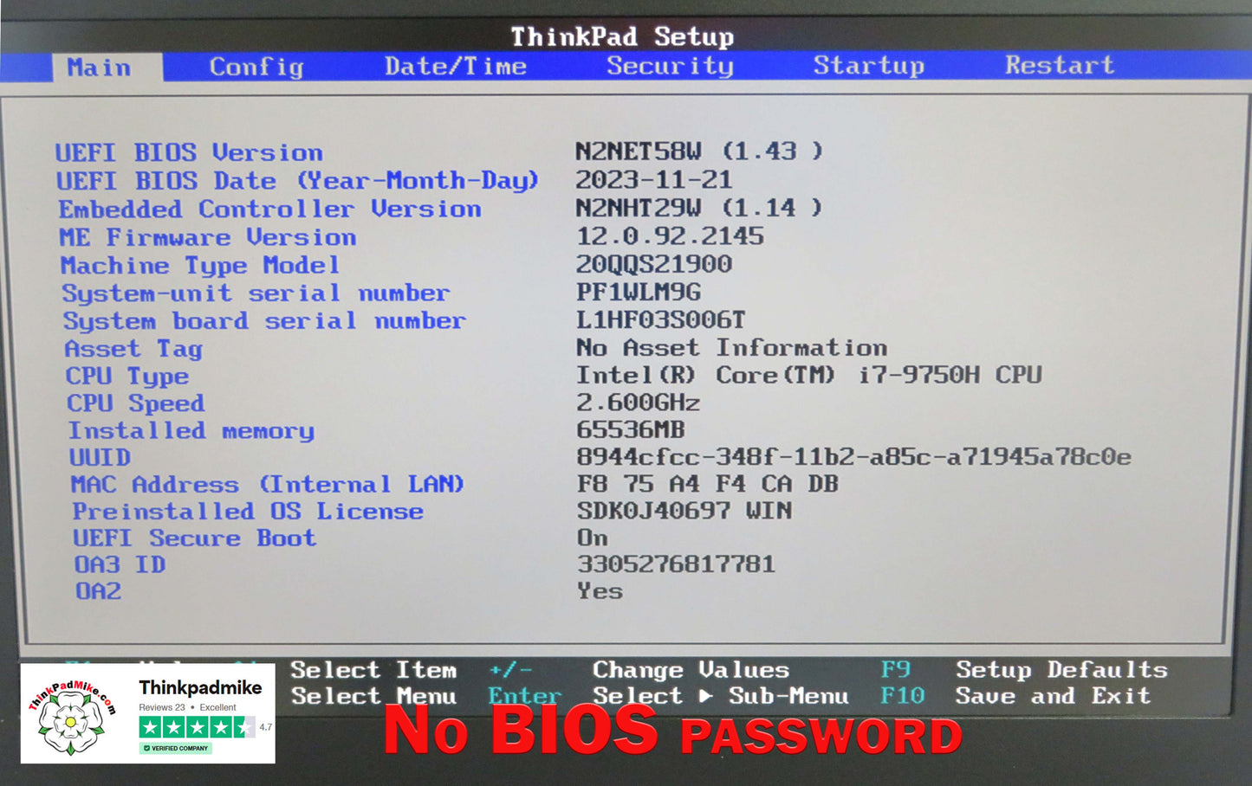Screen dimensions: 1252x786
Task: Select the OA3 ID value 3305276817781
Action: (x=677, y=564)
